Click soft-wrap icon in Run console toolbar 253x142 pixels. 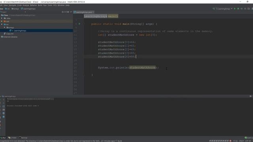[x=4, y=106]
